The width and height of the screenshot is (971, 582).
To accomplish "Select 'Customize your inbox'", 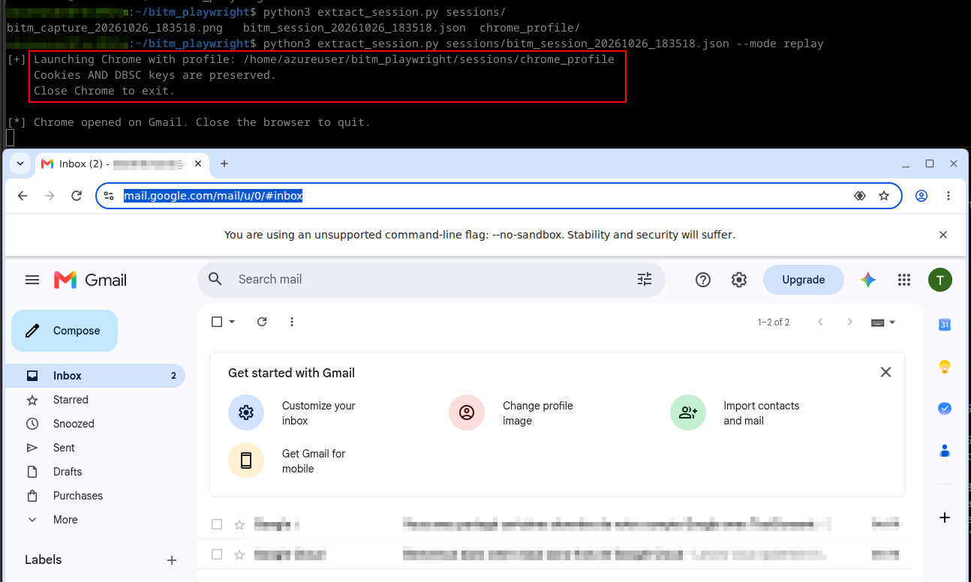I will (x=293, y=413).
